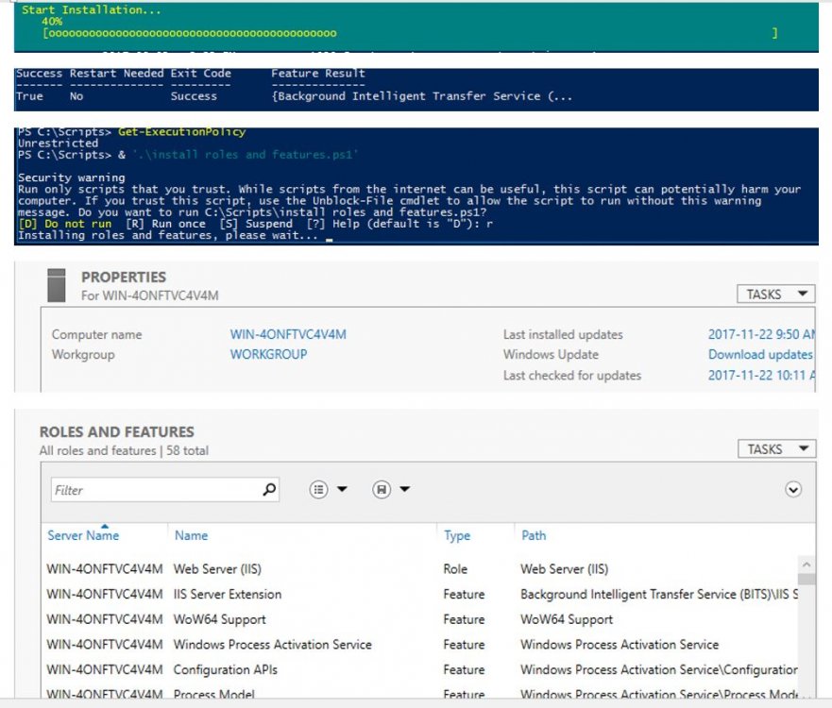Viewport: 832px width, 708px height.
Task: Click the WoW64 Support path cell
Action: pyautogui.click(x=567, y=619)
